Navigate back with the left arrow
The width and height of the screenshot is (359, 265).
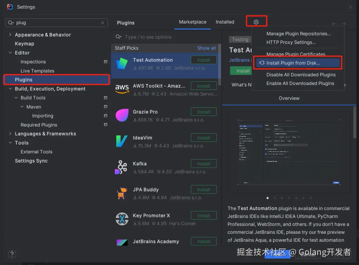[334, 24]
